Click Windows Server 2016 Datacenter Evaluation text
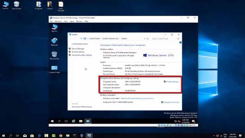 click(x=120, y=53)
